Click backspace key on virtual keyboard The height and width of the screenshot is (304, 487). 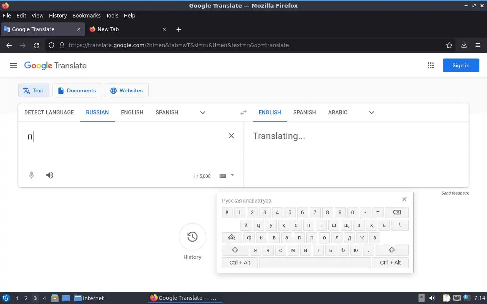click(x=396, y=212)
